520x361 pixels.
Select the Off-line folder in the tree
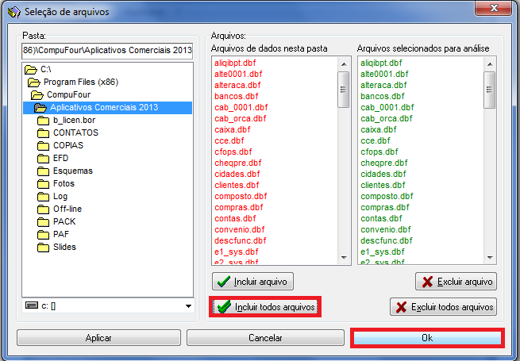click(x=69, y=209)
